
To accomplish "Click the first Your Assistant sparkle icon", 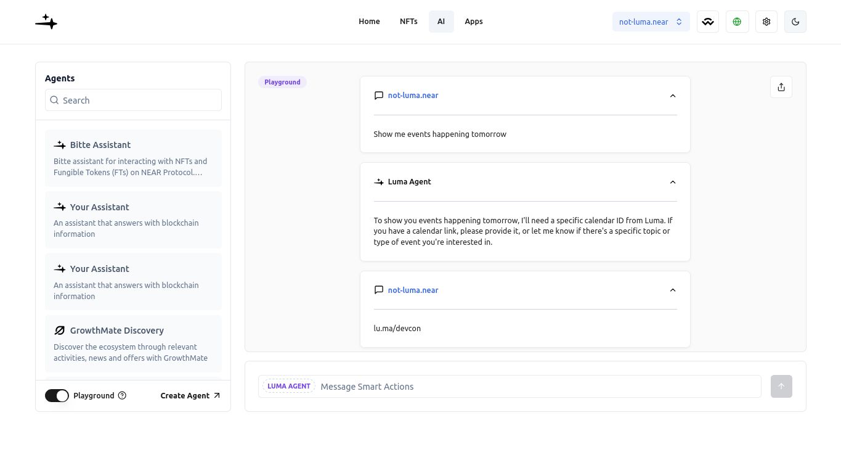I will [x=60, y=207].
